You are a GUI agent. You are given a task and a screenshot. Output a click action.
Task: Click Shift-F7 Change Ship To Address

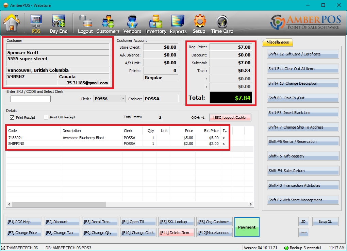pyautogui.click(x=303, y=127)
